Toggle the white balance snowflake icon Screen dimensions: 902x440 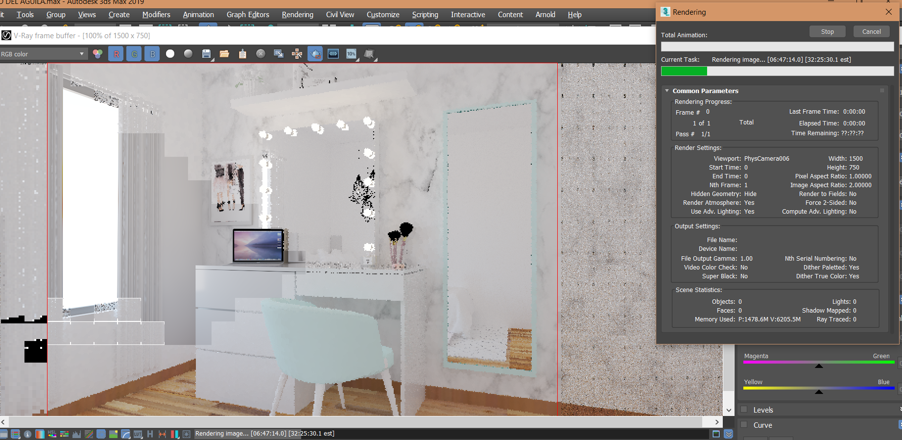click(x=101, y=434)
